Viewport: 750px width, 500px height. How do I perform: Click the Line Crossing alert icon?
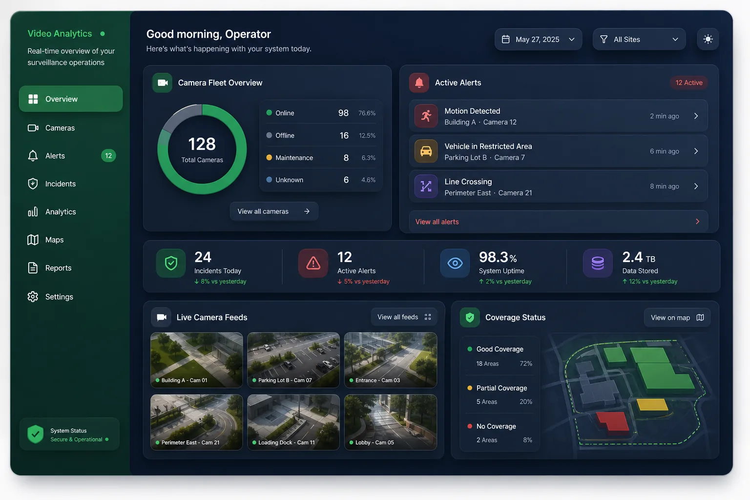426,187
